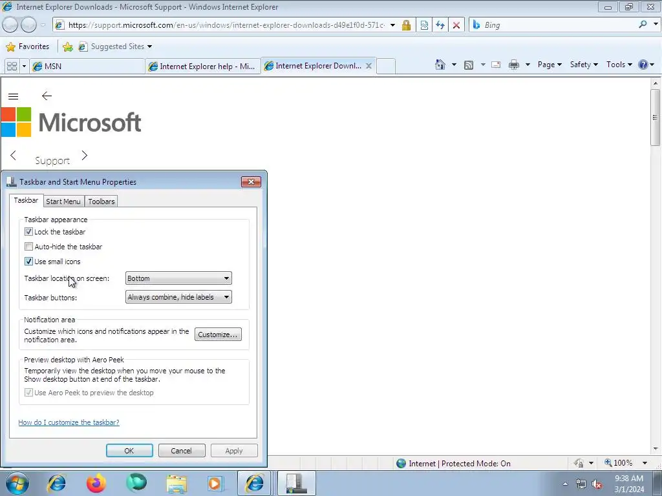Click the Print icon
Image resolution: width=662 pixels, height=496 pixels.
tap(514, 65)
